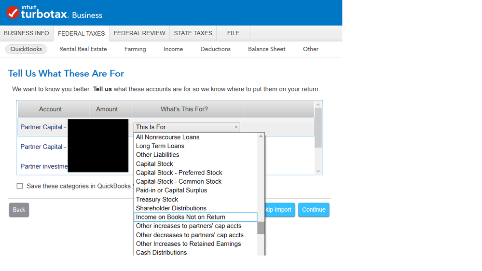The width and height of the screenshot is (482, 271).
Task: Select the QuickBooks sub-tab
Action: 26,49
